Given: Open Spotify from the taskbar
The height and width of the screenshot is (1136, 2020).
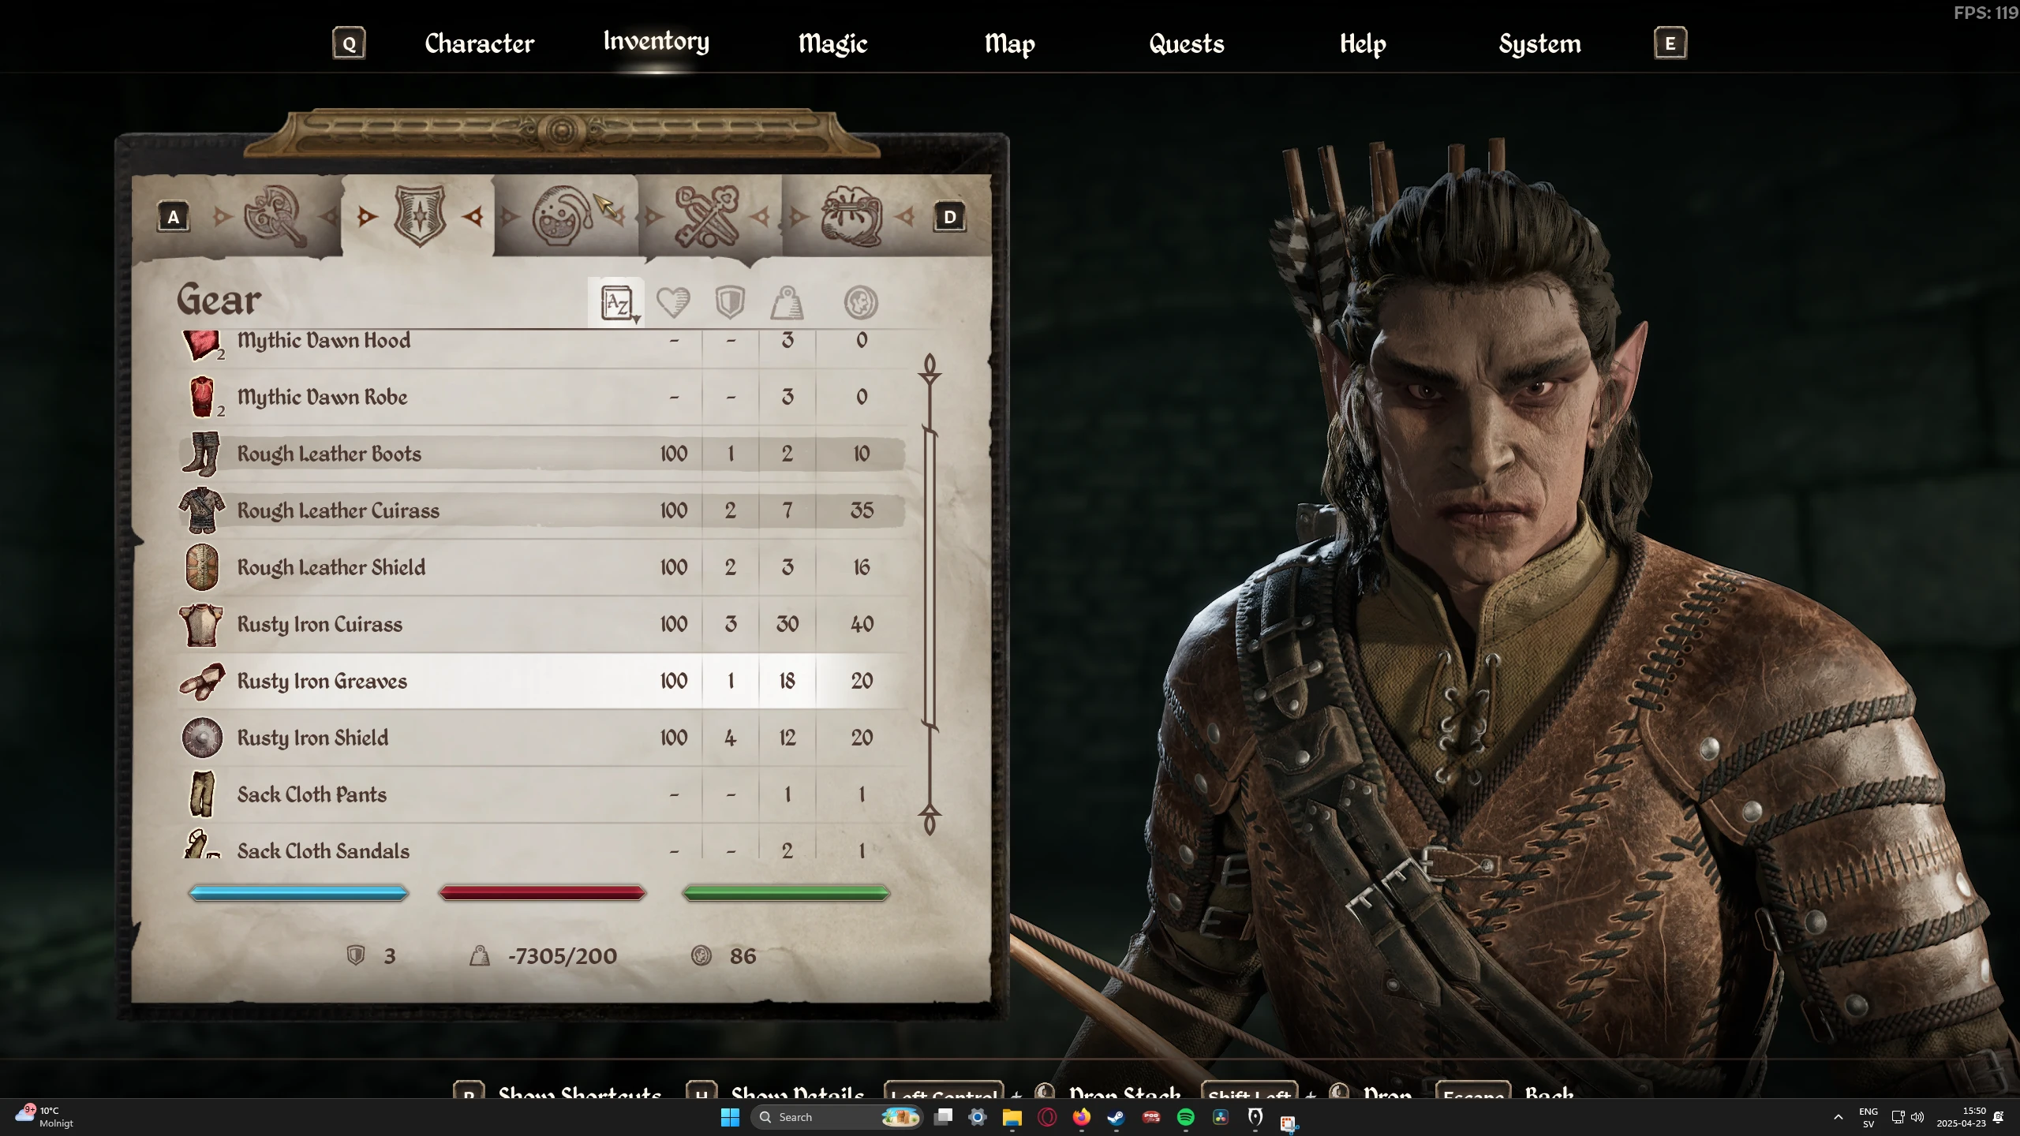Looking at the screenshot, I should [x=1185, y=1117].
